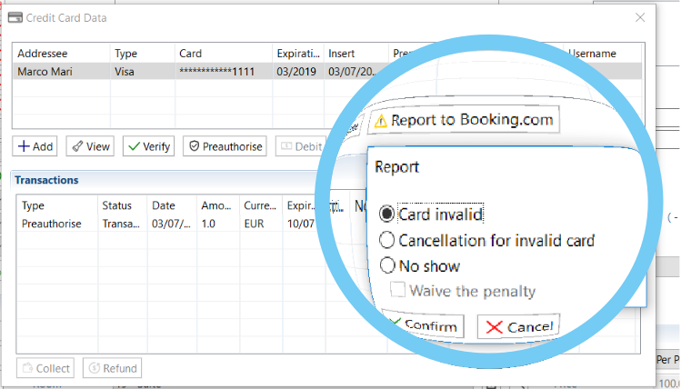
Task: Select Cancellation for invalid card option
Action: click(x=386, y=240)
